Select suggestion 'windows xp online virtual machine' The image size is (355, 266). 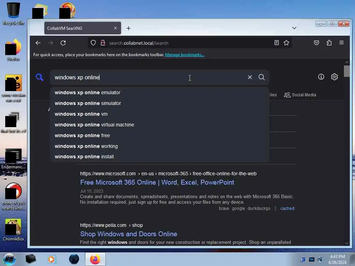(159, 125)
